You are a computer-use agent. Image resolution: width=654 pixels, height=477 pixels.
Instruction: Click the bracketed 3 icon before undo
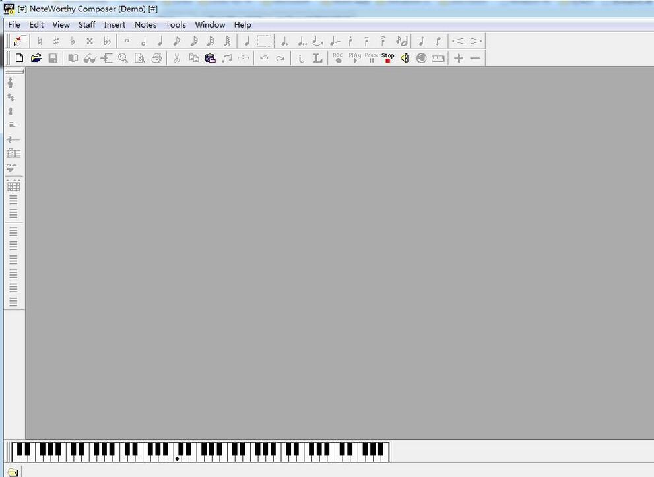(x=243, y=58)
